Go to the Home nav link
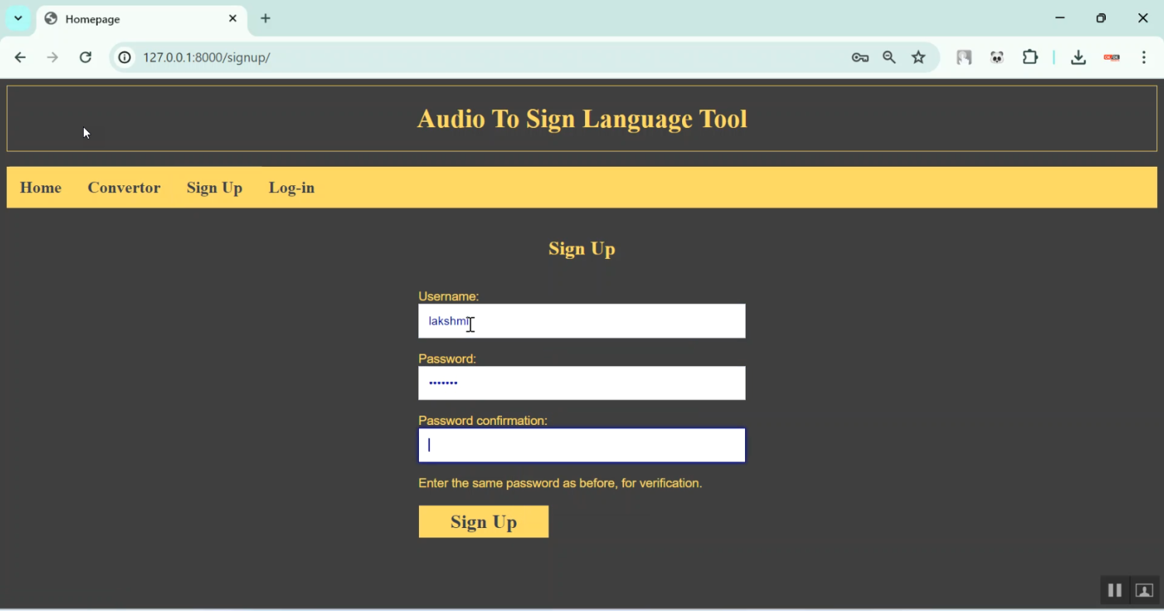 (40, 188)
